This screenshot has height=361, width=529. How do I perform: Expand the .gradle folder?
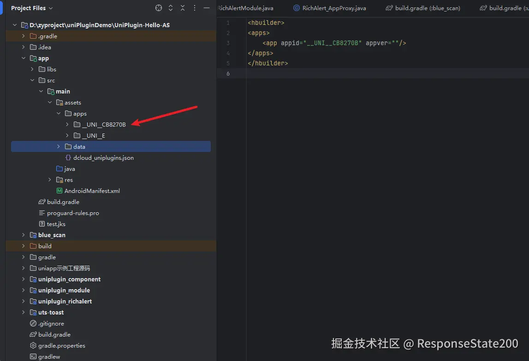click(23, 36)
